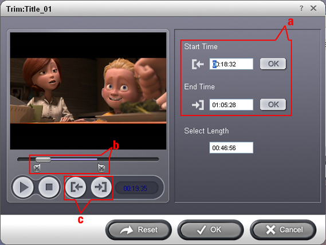The width and height of the screenshot is (326, 245).
Task: Cancel the trim dialog
Action: (283, 230)
